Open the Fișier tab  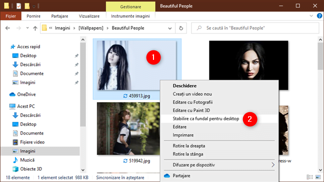[x=10, y=16]
